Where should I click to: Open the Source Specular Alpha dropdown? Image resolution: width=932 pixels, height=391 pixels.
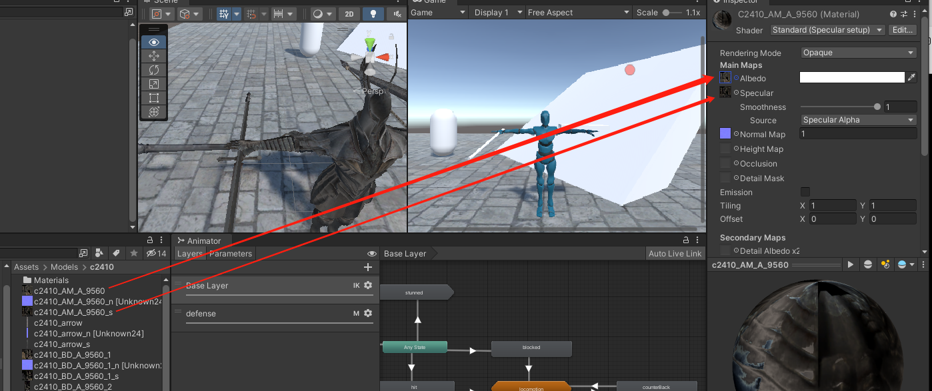[x=859, y=120]
